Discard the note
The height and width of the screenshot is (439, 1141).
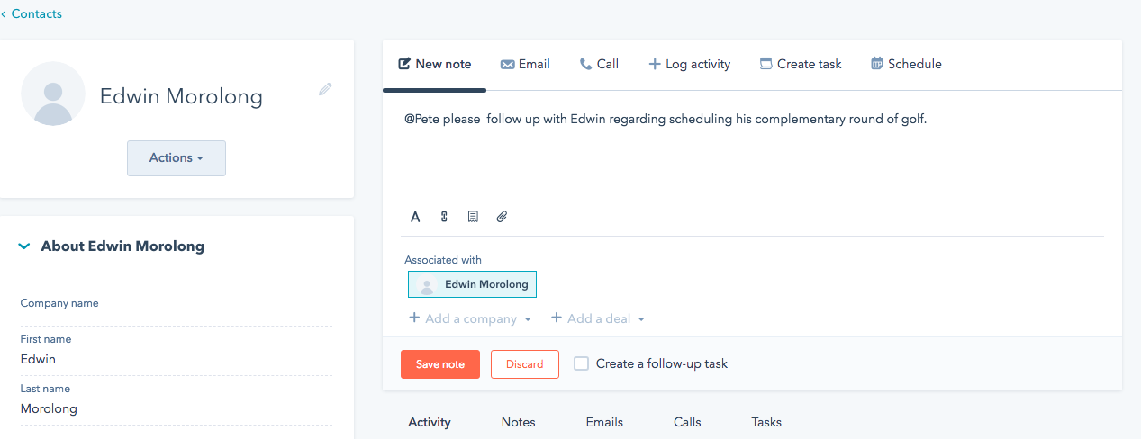(525, 364)
